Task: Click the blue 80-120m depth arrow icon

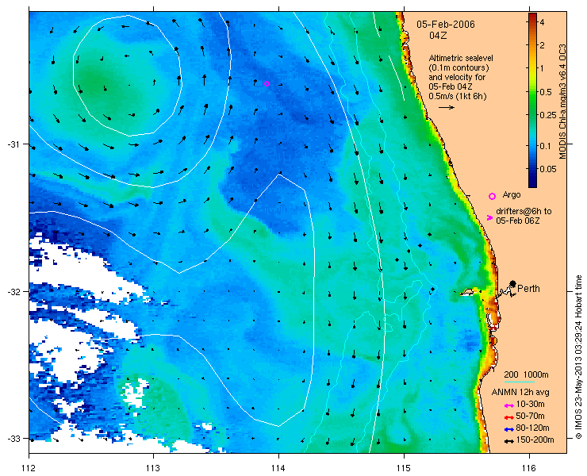Action: pyautogui.click(x=508, y=429)
